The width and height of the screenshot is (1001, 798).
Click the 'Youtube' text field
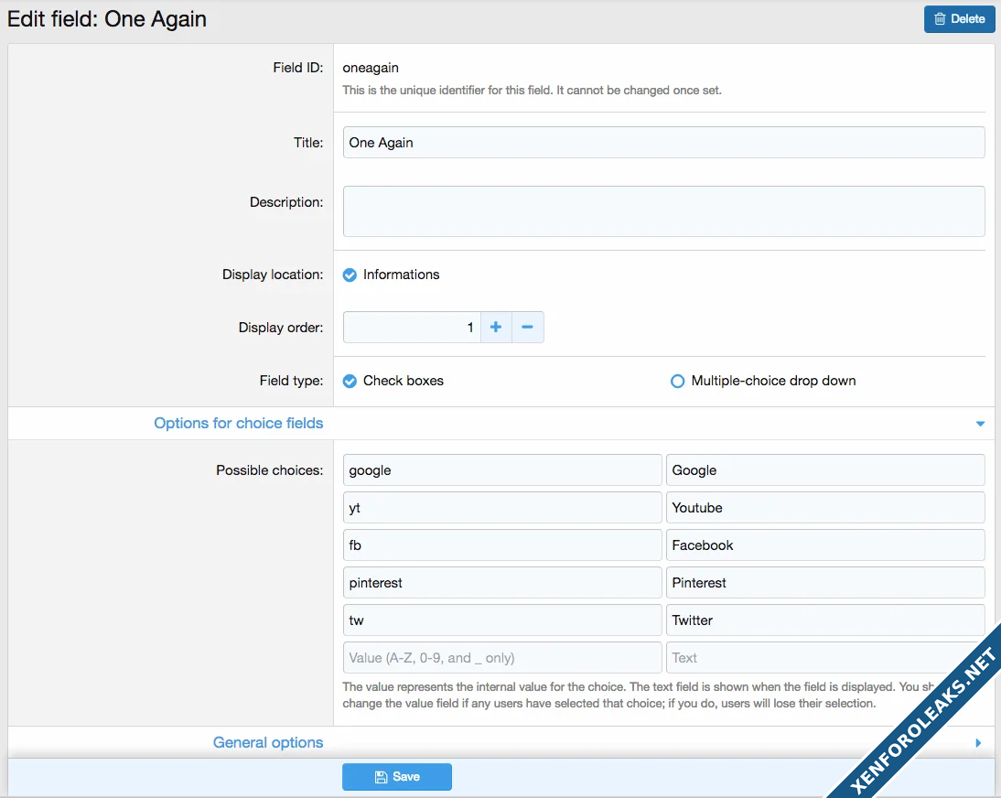(824, 508)
